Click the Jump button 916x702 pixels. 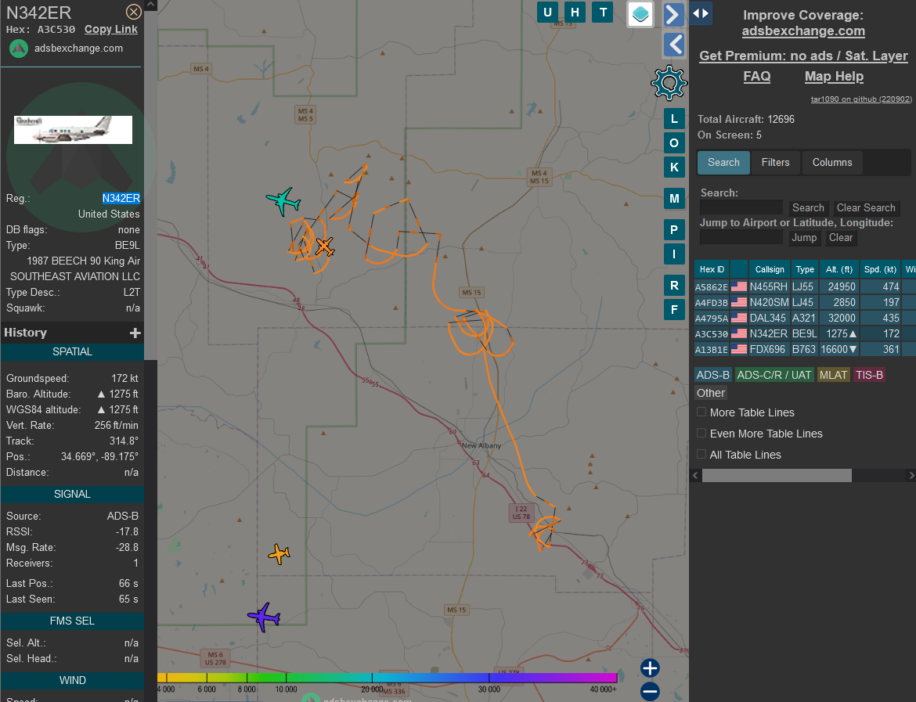804,238
